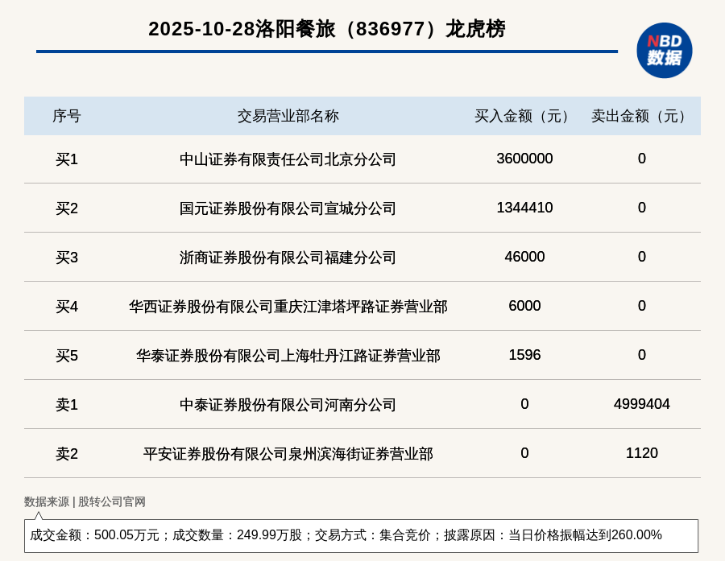Select the sell amount 4999404 cell
725x561 pixels.
pyautogui.click(x=641, y=404)
